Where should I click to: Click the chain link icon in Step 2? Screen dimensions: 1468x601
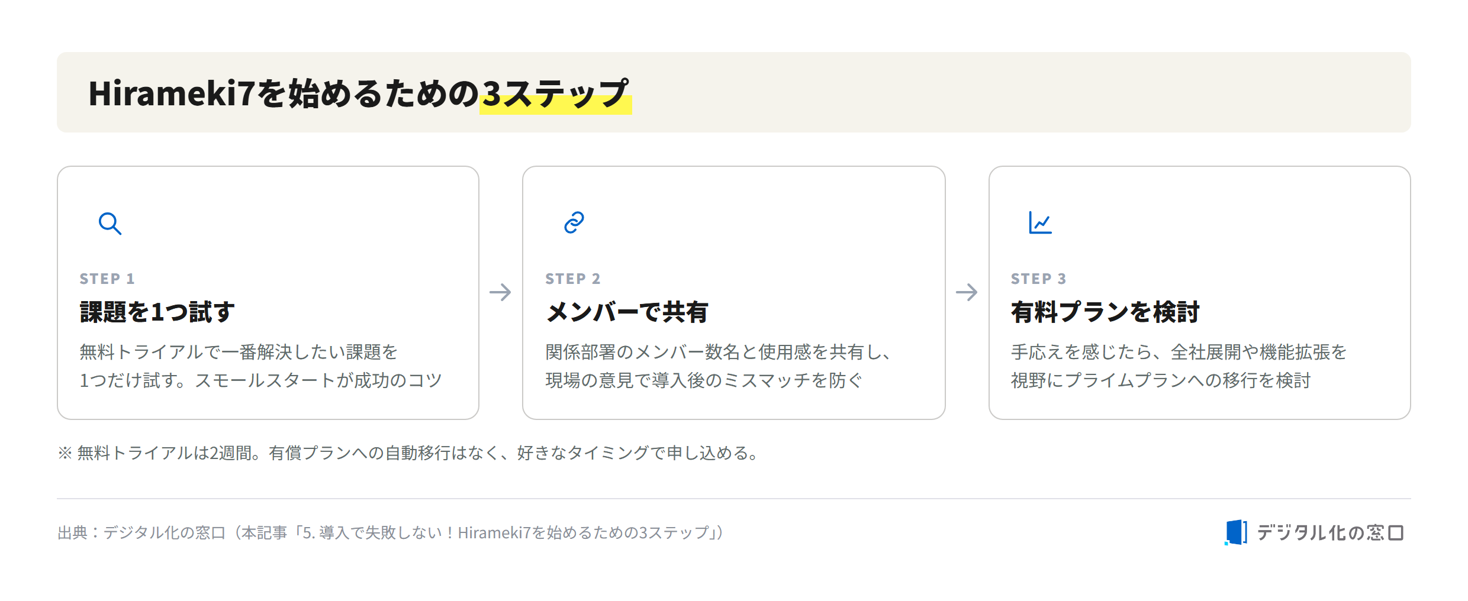(574, 222)
